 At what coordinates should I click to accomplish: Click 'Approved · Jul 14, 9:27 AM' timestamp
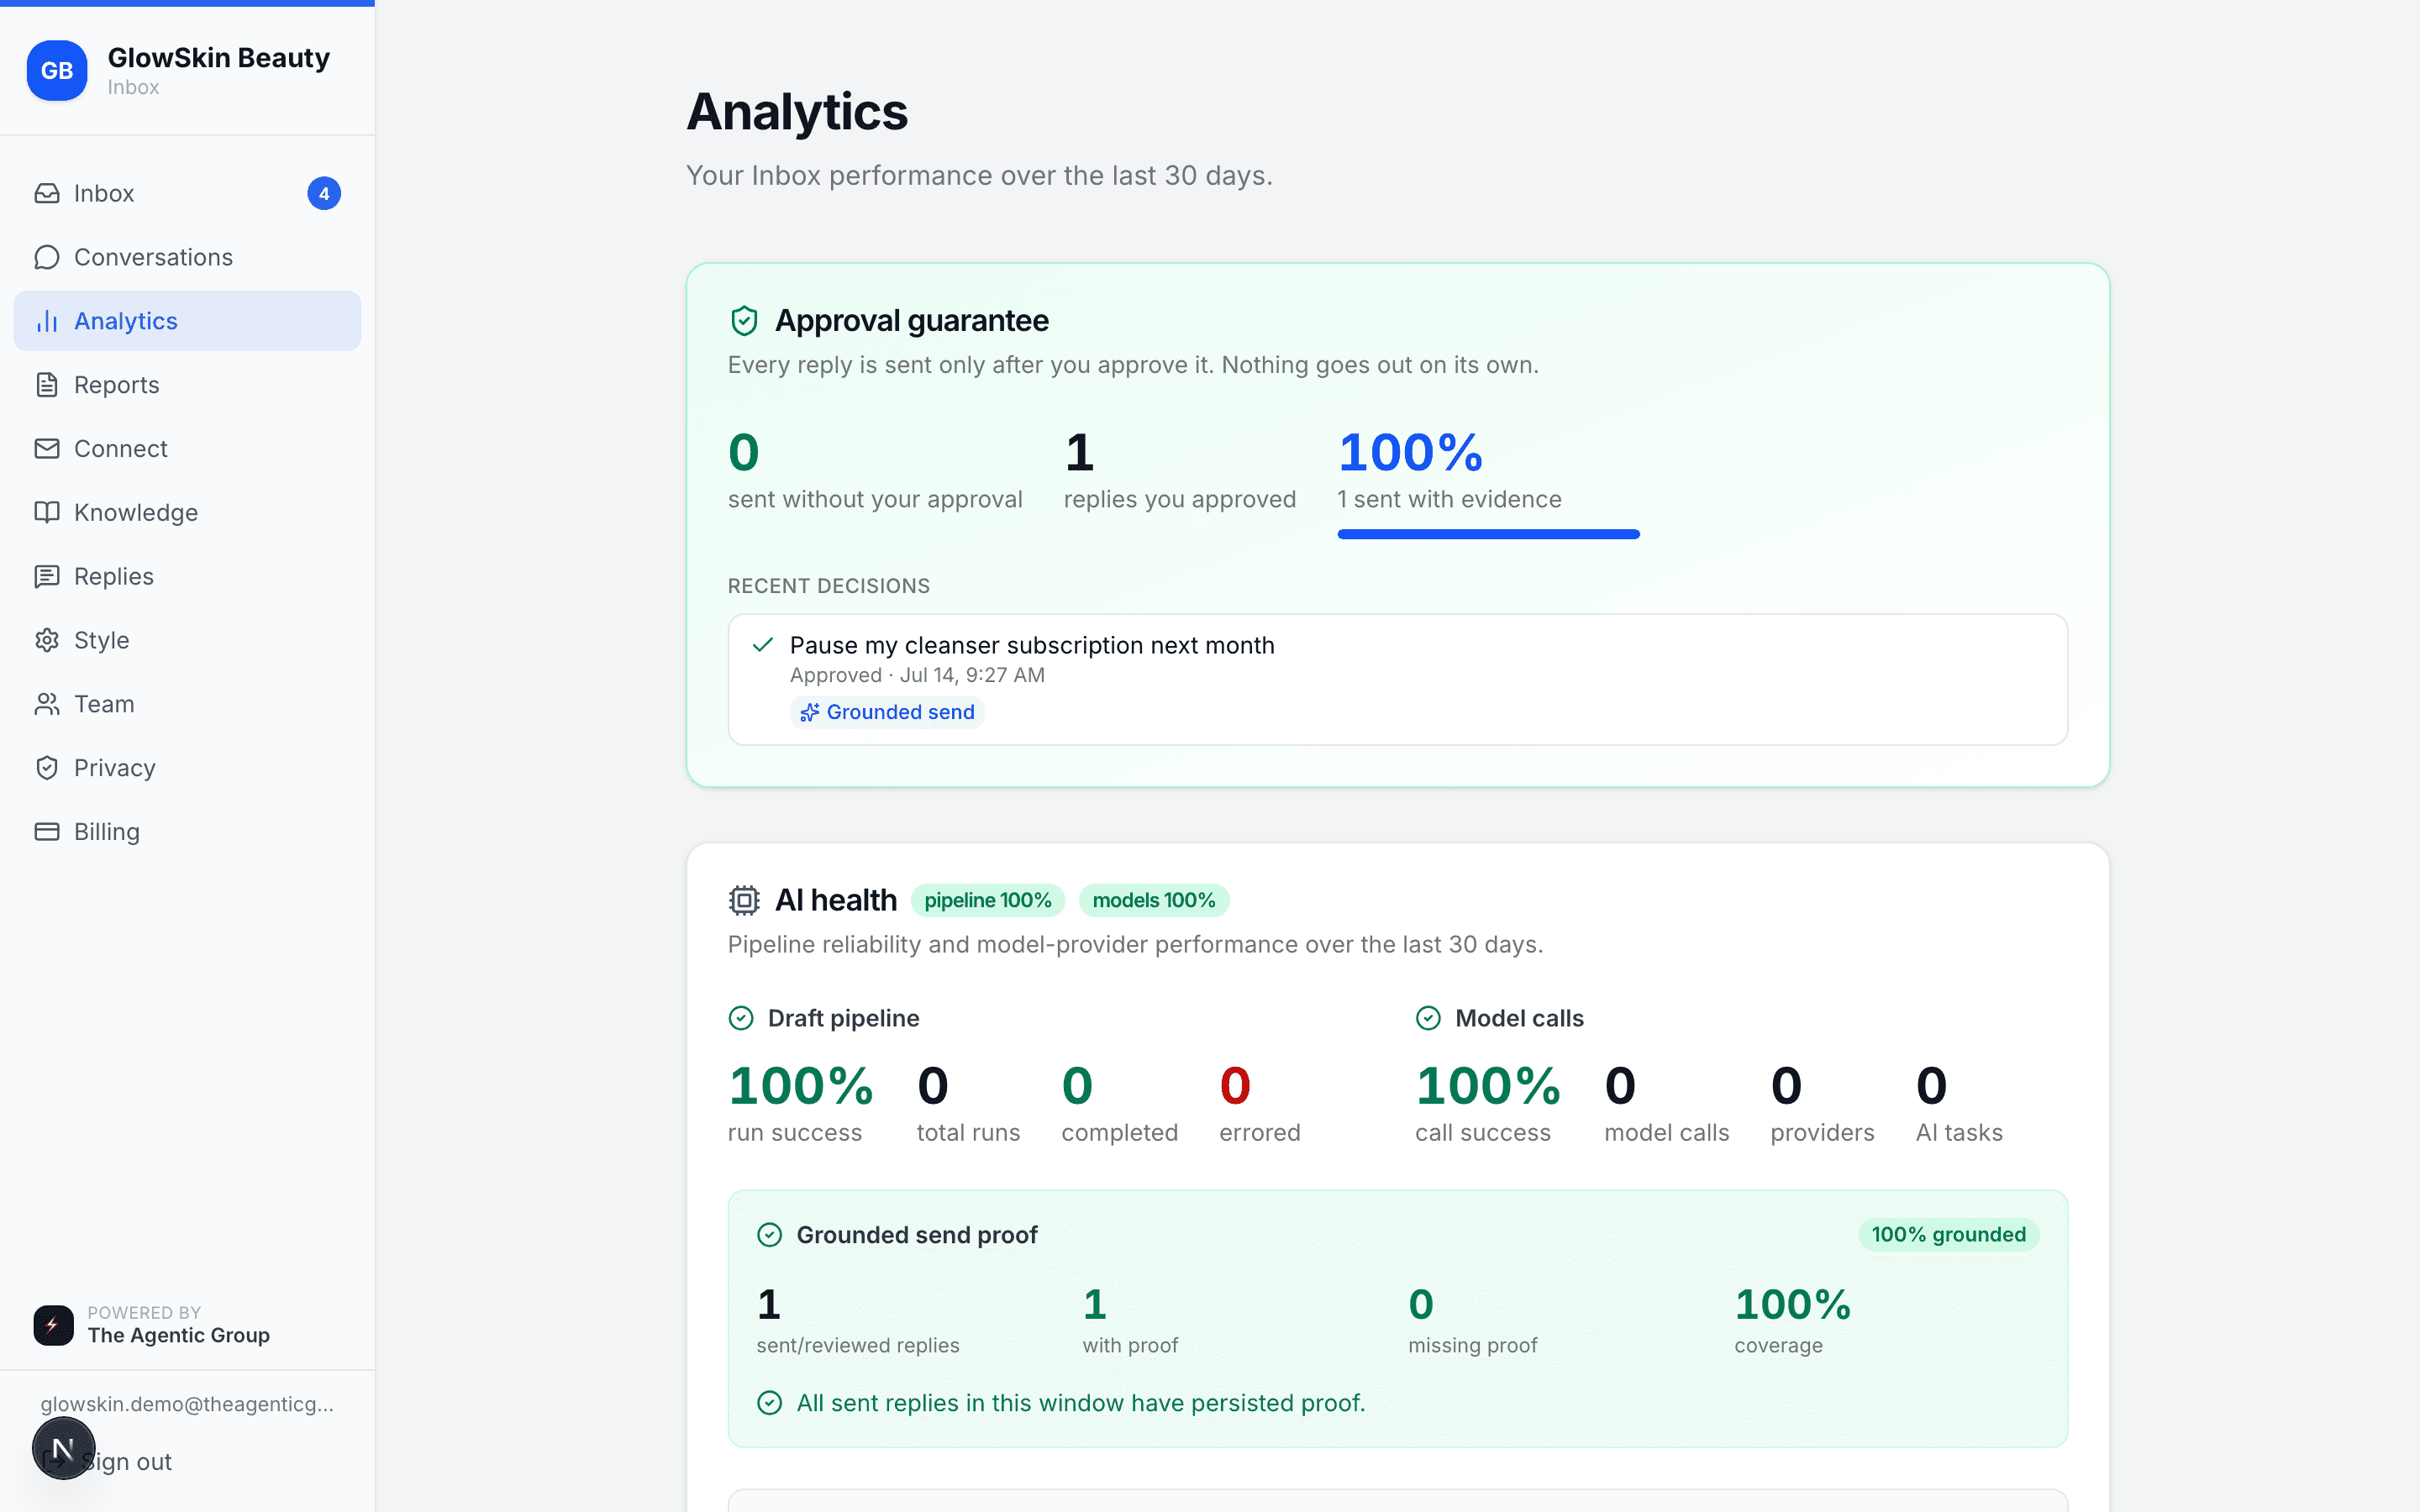[x=917, y=675]
